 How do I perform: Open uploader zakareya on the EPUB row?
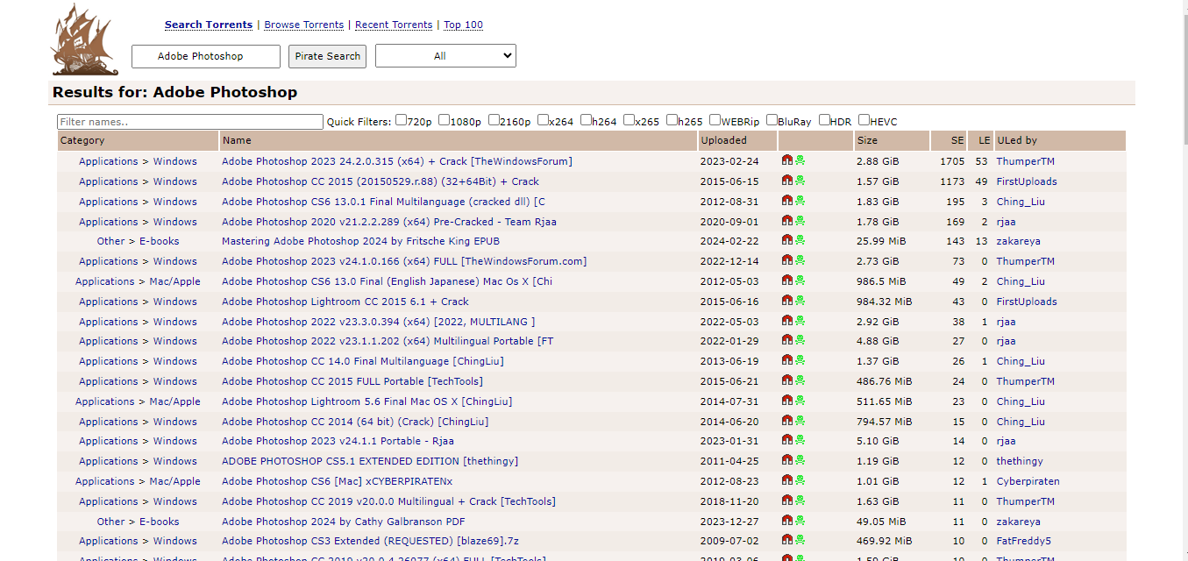pos(1018,241)
